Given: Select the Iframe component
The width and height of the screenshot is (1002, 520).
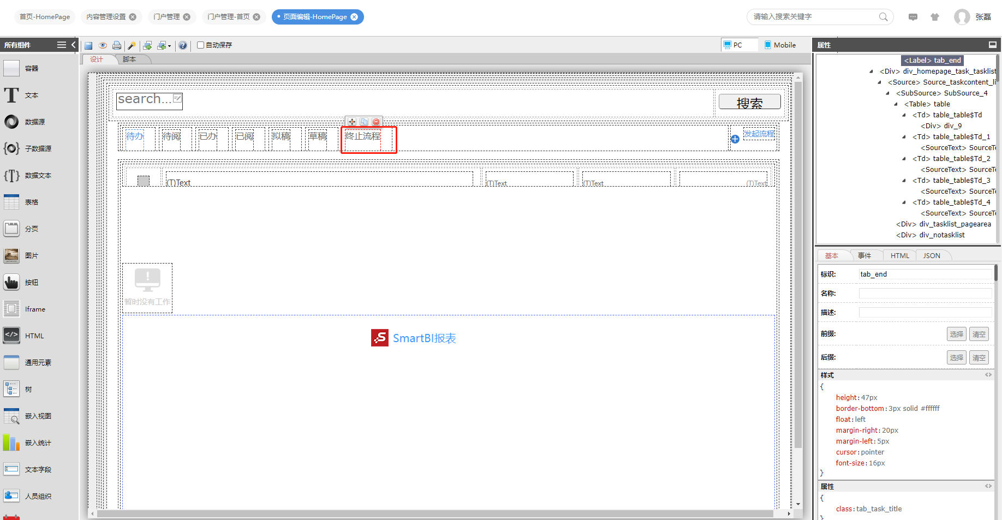Looking at the screenshot, I should click(25, 309).
